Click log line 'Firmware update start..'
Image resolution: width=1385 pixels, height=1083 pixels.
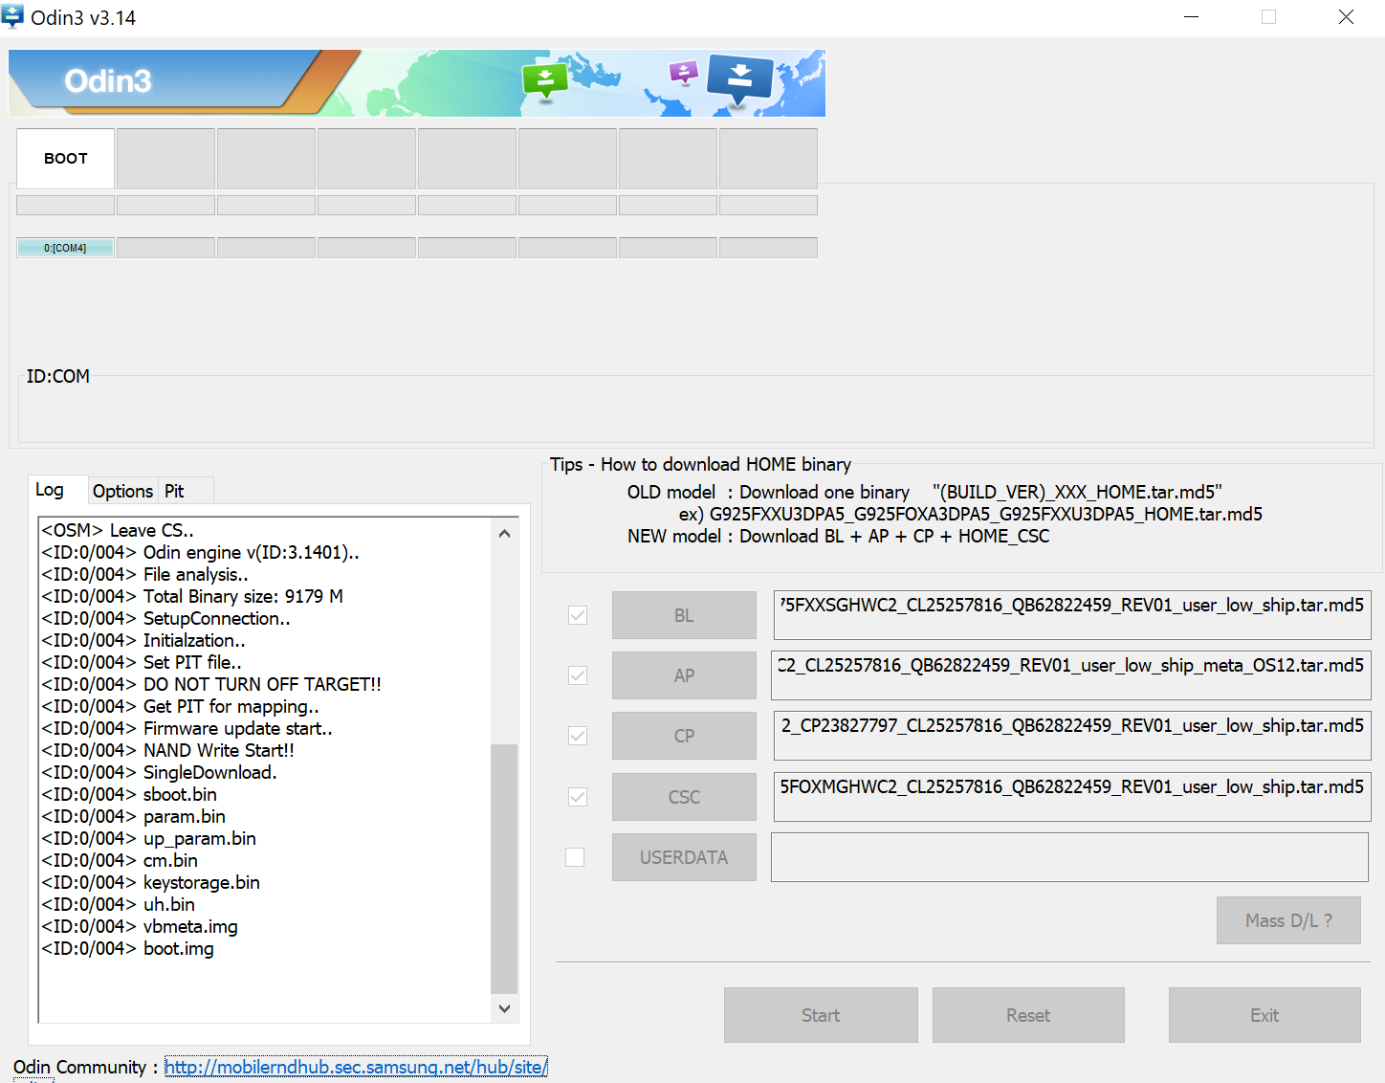click(187, 728)
